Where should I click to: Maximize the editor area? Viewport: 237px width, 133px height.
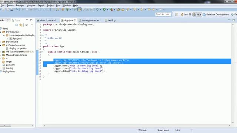click(234, 20)
